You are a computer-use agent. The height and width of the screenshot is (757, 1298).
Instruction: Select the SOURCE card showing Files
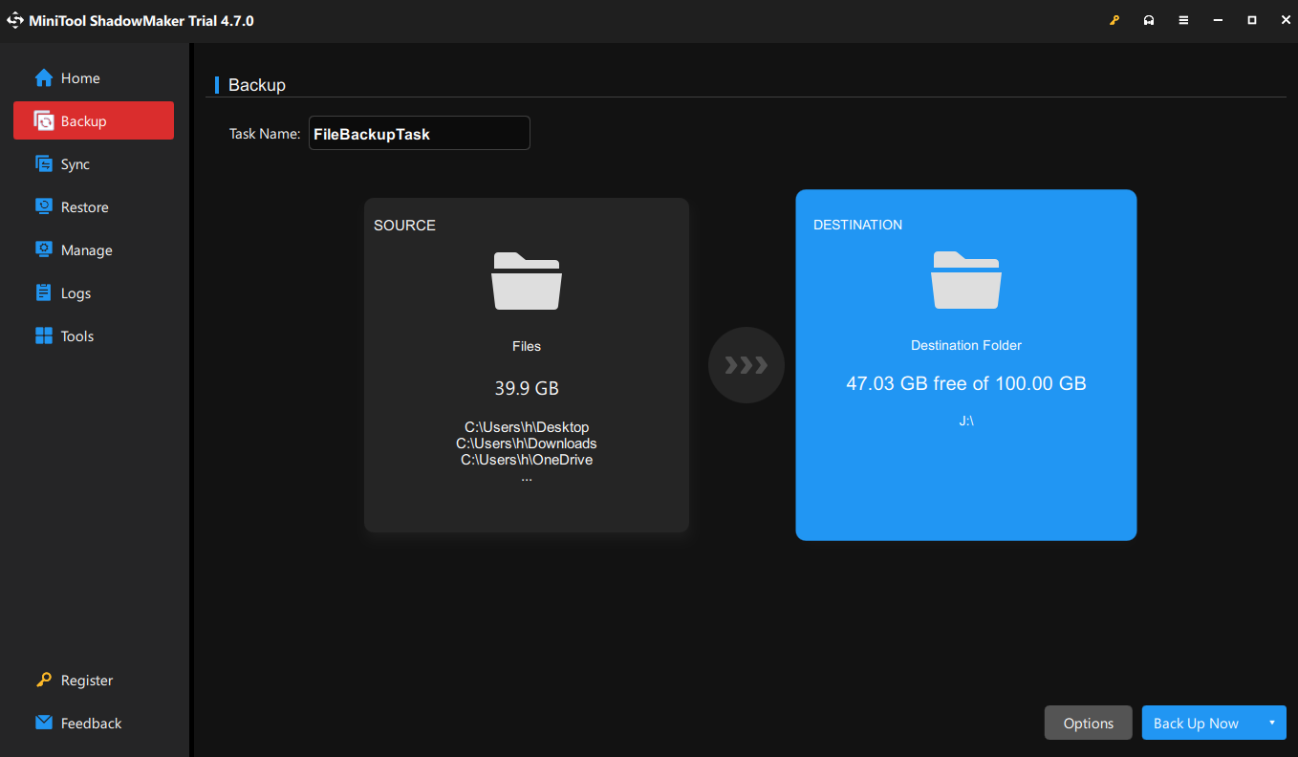click(526, 364)
